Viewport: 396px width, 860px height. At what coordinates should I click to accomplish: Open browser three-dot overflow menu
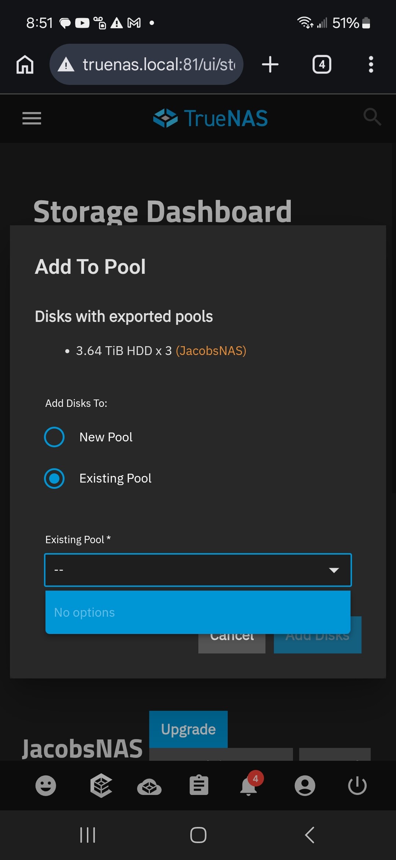pos(371,64)
